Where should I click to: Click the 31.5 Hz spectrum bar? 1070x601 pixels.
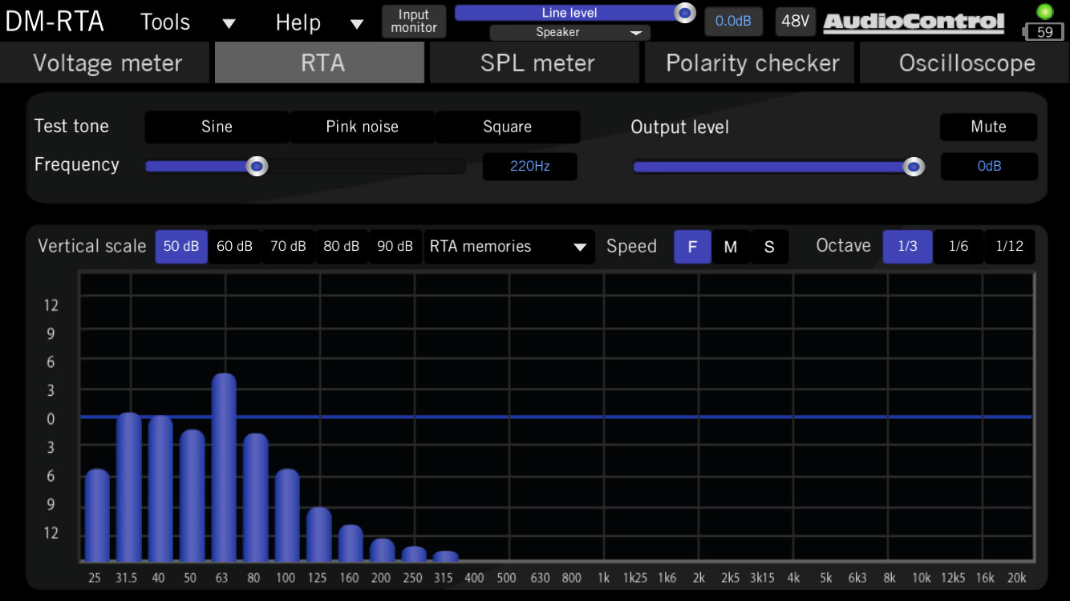pos(128,487)
